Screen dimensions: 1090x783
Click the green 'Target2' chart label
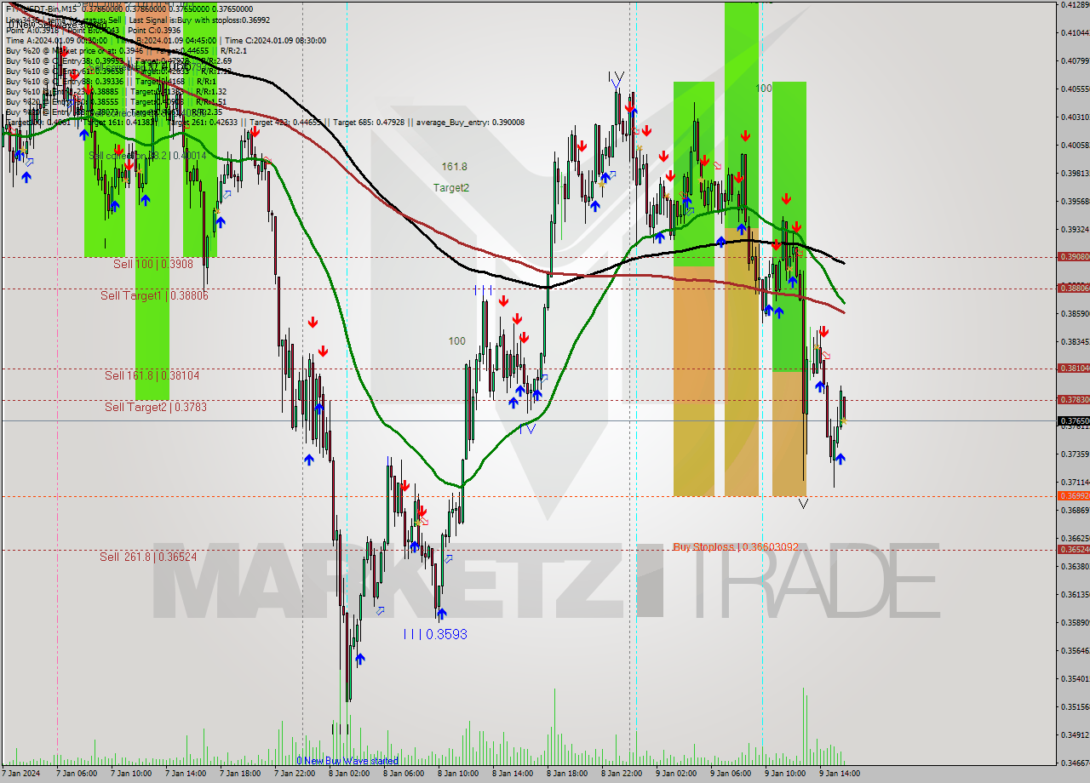pyautogui.click(x=450, y=188)
